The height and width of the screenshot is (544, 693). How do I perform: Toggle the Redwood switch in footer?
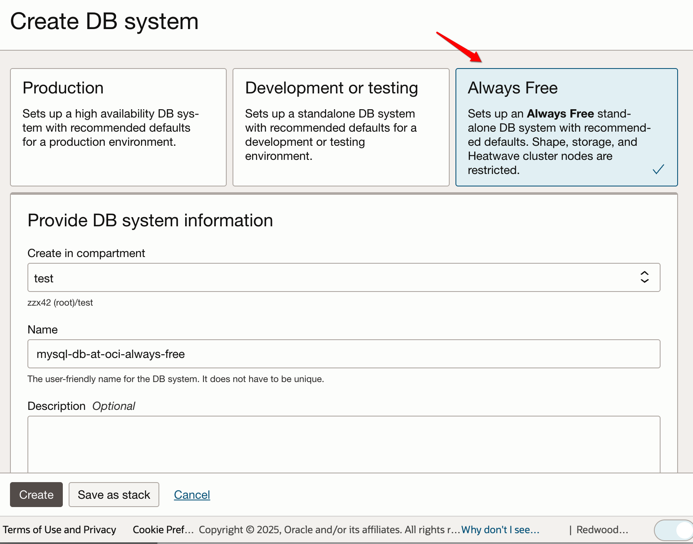(x=673, y=530)
